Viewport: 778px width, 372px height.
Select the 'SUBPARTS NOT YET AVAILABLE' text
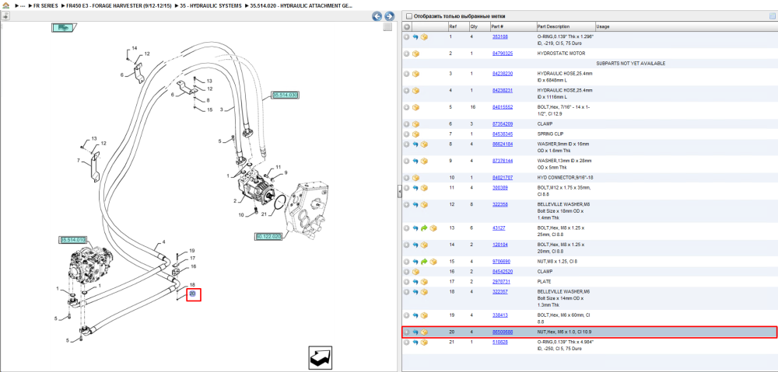coord(630,64)
